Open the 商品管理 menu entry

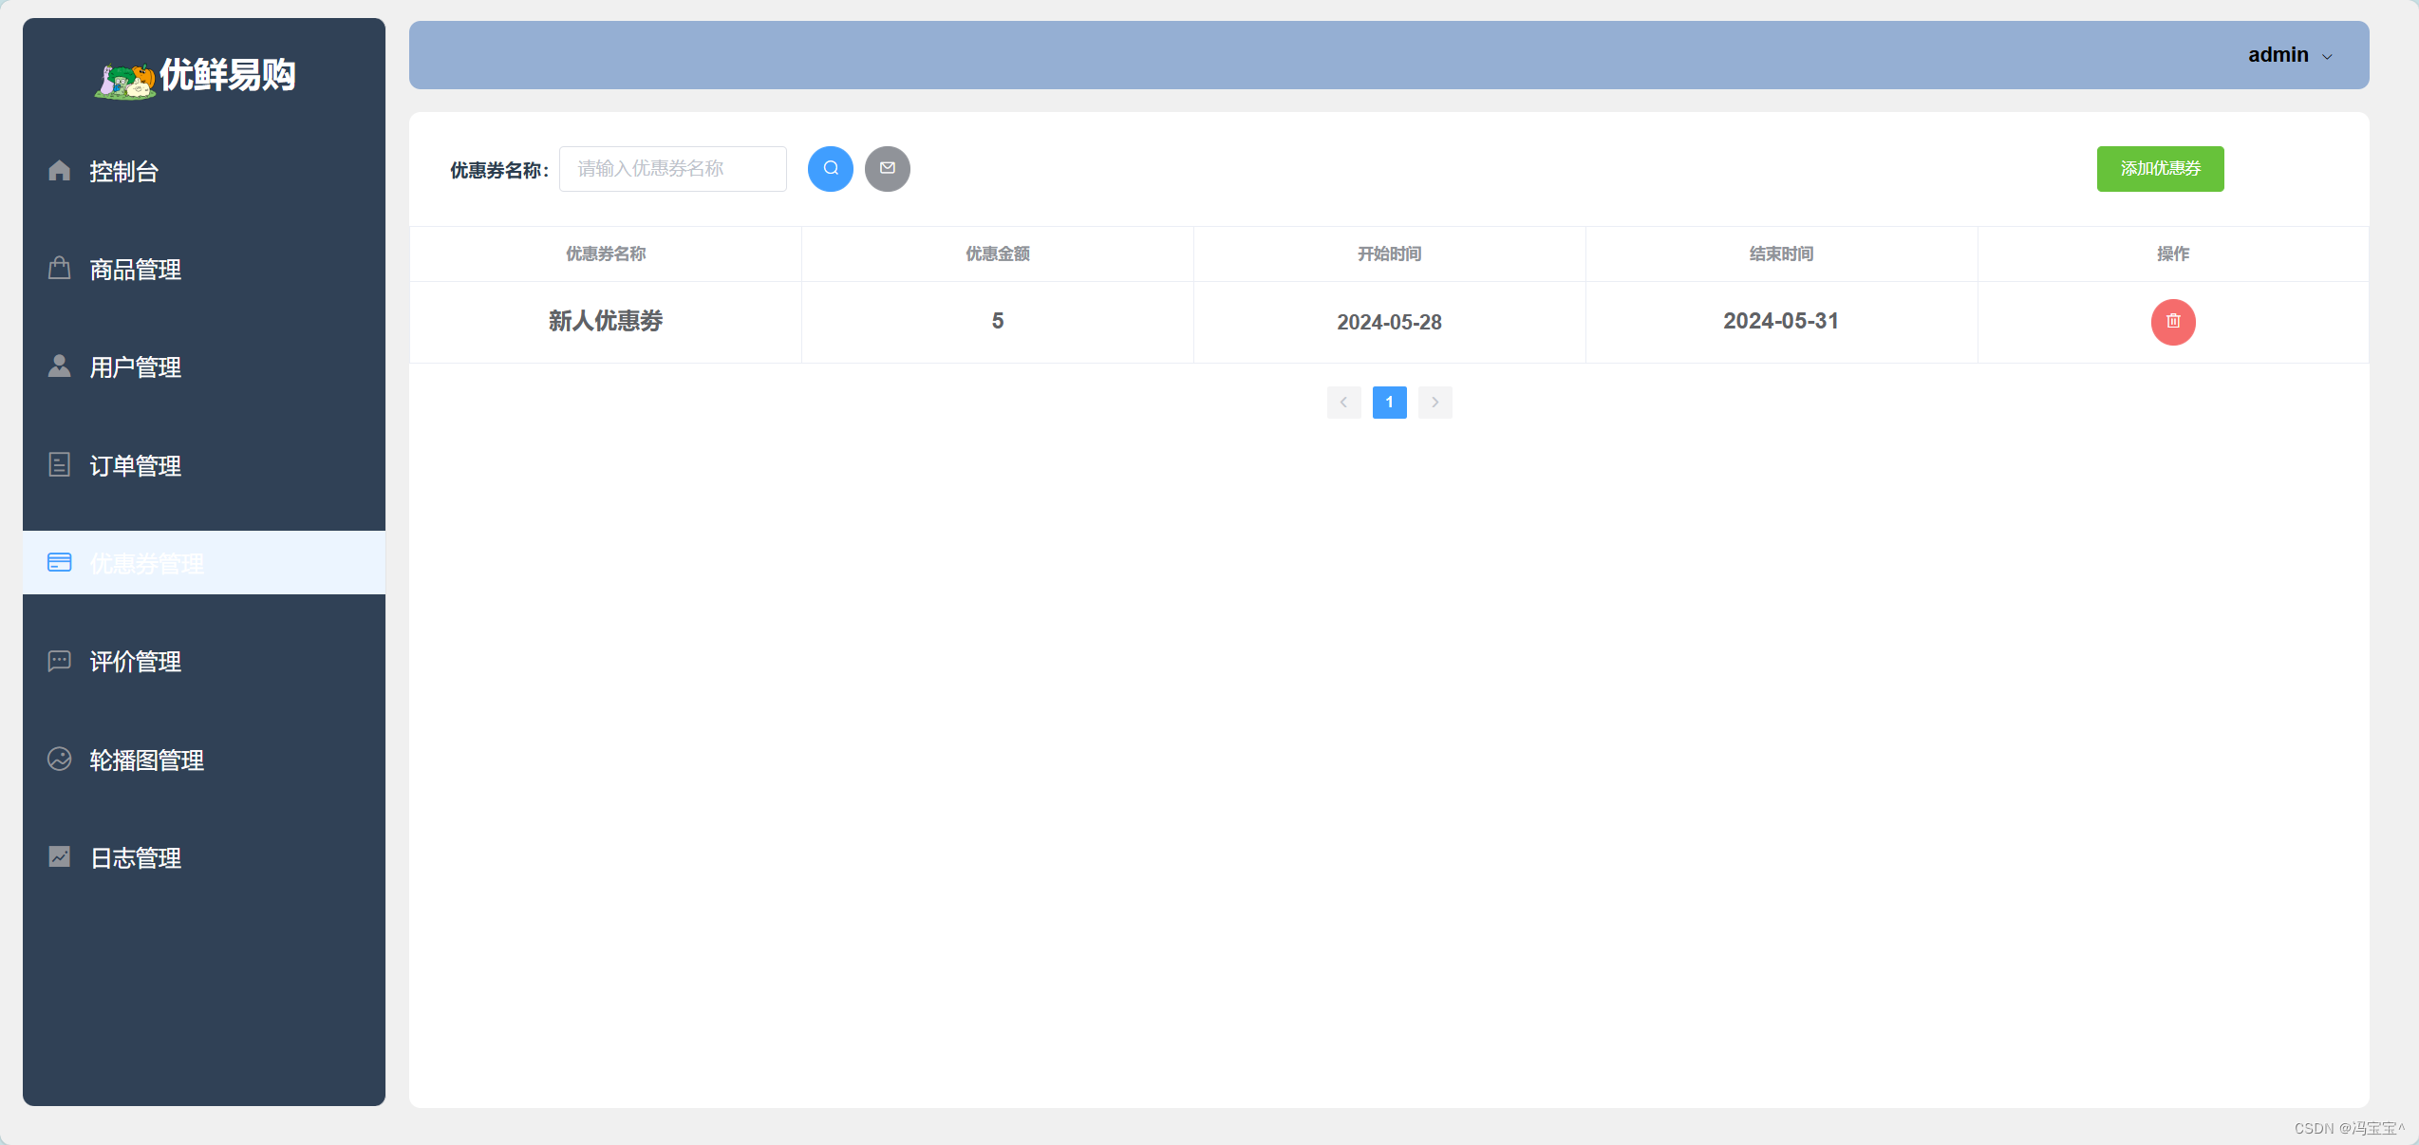pyautogui.click(x=135, y=270)
